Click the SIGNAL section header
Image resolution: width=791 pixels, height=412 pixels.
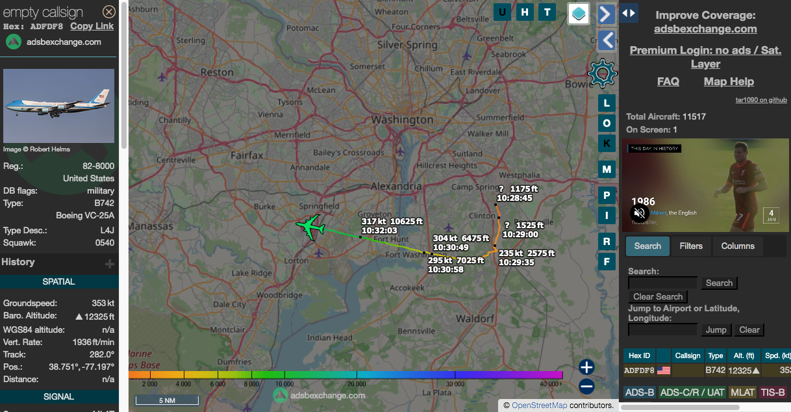click(59, 396)
